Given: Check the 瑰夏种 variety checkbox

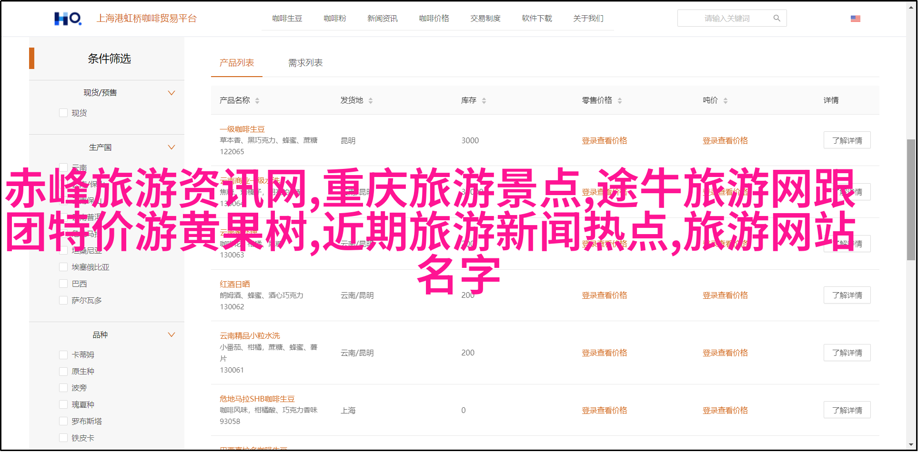Looking at the screenshot, I should tap(63, 404).
